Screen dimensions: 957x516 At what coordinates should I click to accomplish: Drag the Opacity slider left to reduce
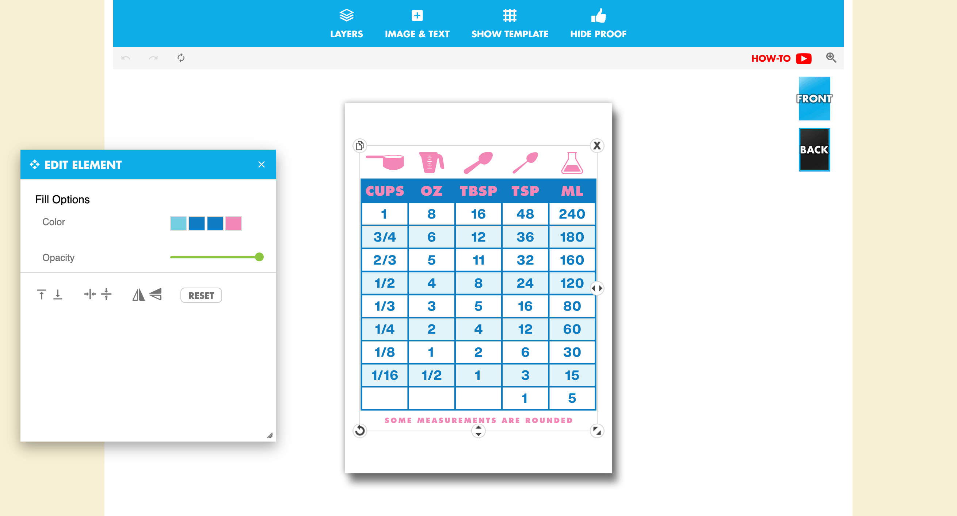[260, 257]
